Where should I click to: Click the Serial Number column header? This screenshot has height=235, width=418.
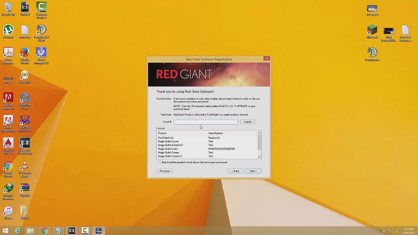216,133
